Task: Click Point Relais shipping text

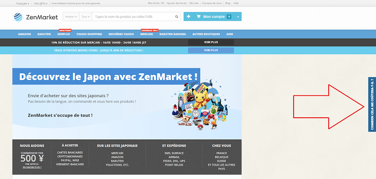Action: pyautogui.click(x=174, y=165)
